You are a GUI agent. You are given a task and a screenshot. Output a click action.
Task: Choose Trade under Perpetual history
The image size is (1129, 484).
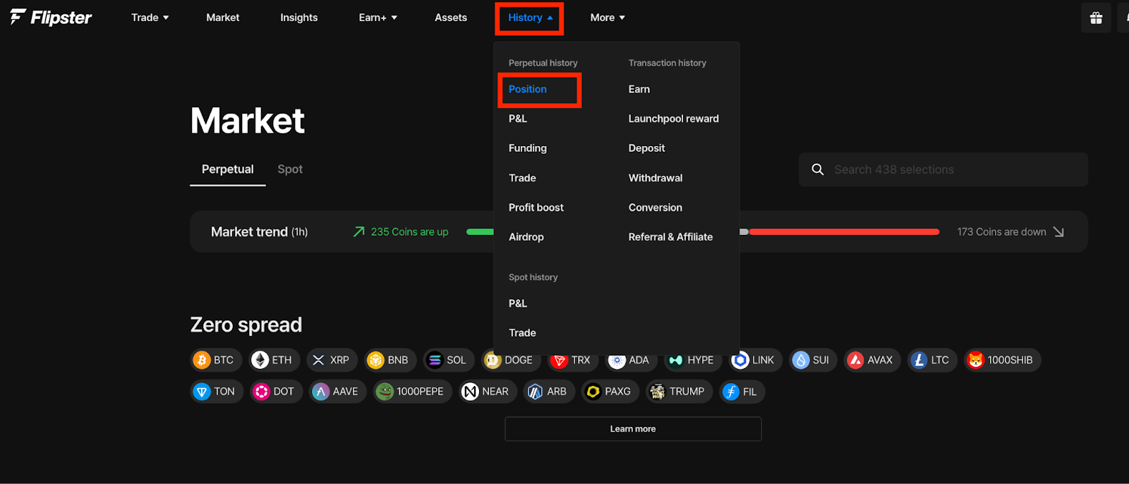pos(522,178)
